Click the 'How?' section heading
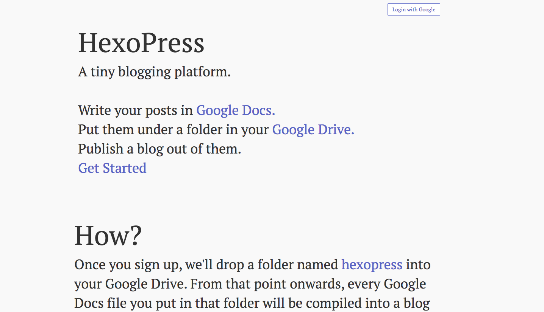This screenshot has height=312, width=544. 108,236
